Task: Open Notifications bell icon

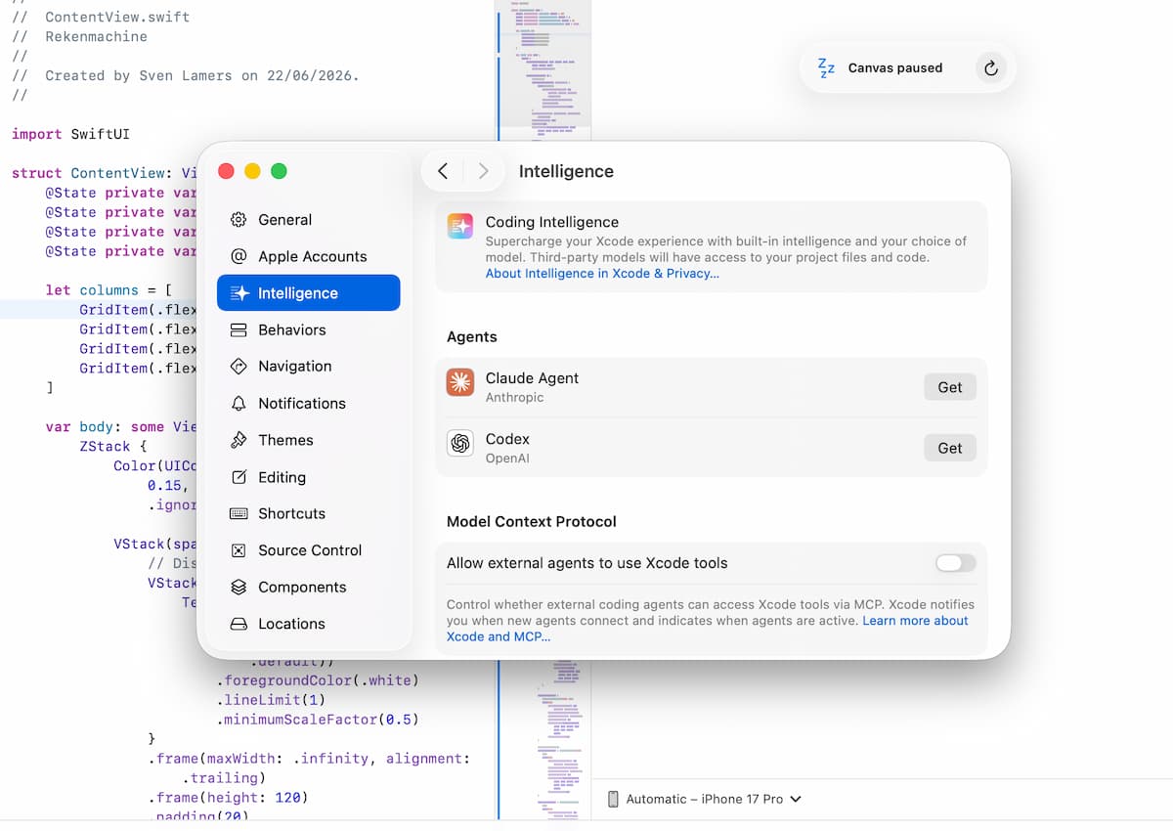Action: click(x=239, y=404)
